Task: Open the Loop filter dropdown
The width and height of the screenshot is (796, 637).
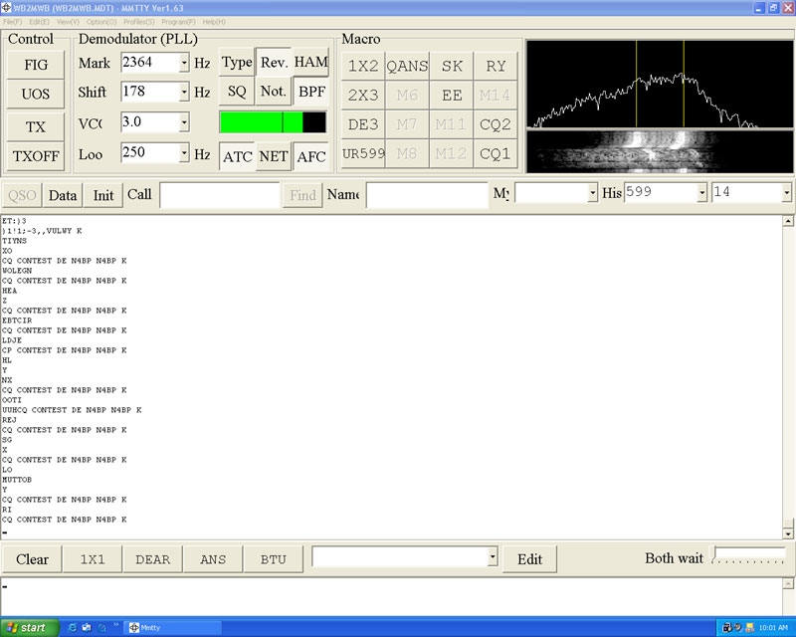Action: 184,153
